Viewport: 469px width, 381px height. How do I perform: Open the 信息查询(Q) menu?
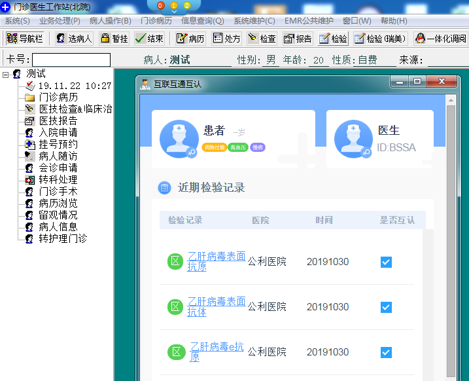tap(203, 21)
